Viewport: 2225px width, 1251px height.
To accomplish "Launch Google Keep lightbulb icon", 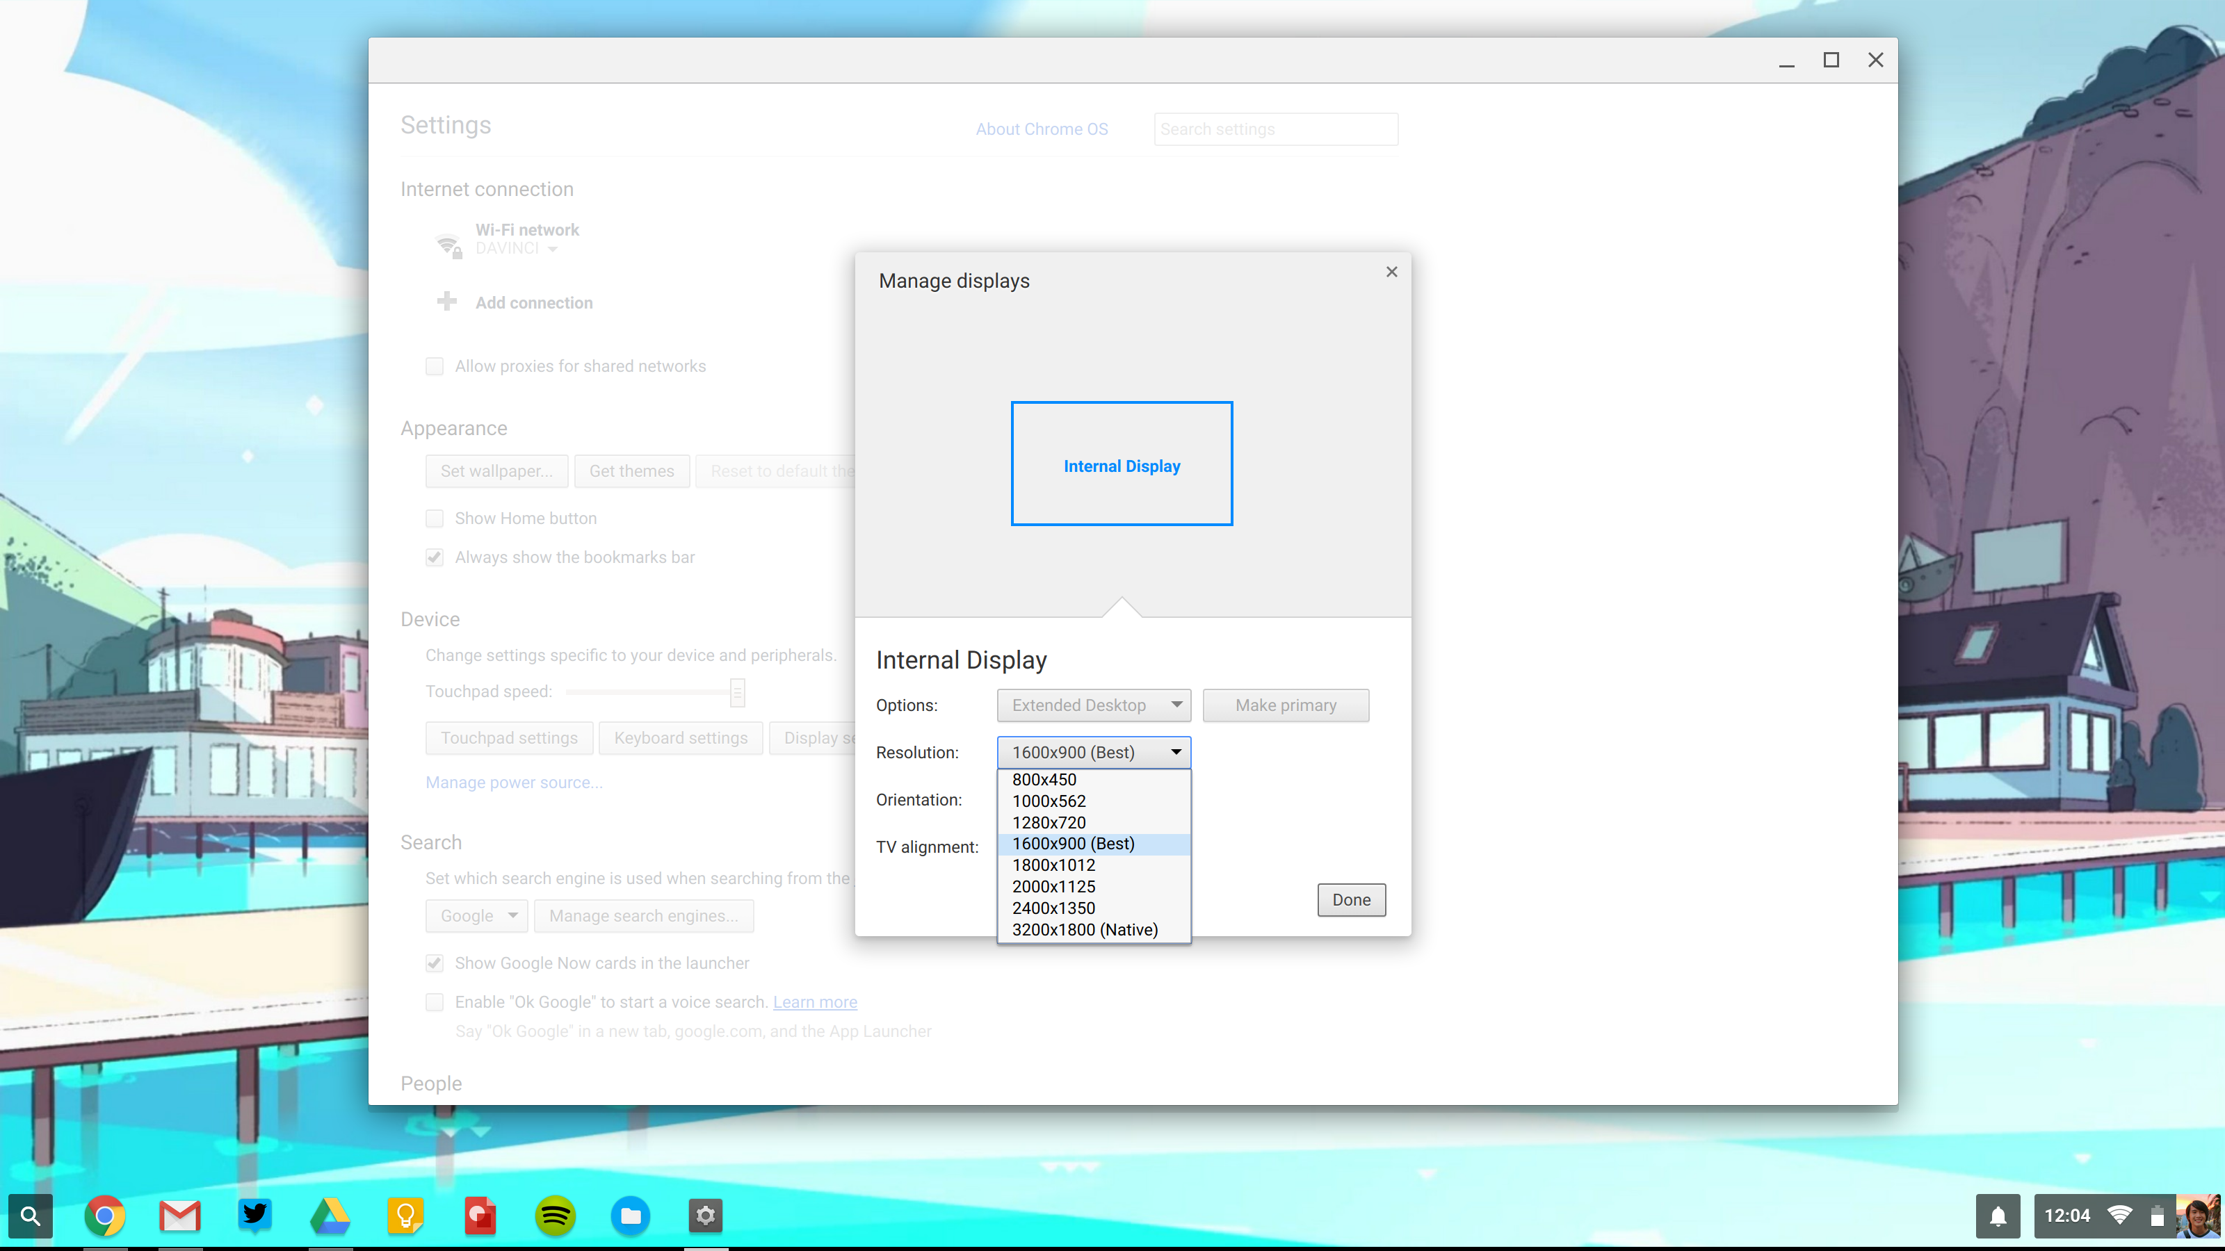I will tap(405, 1216).
